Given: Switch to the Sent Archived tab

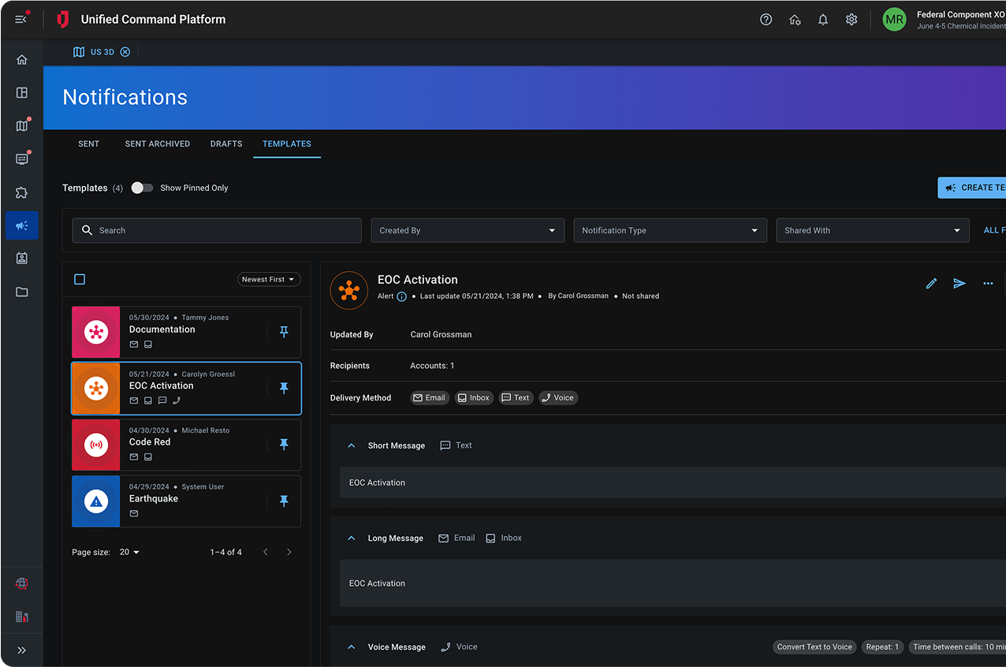Looking at the screenshot, I should [157, 143].
